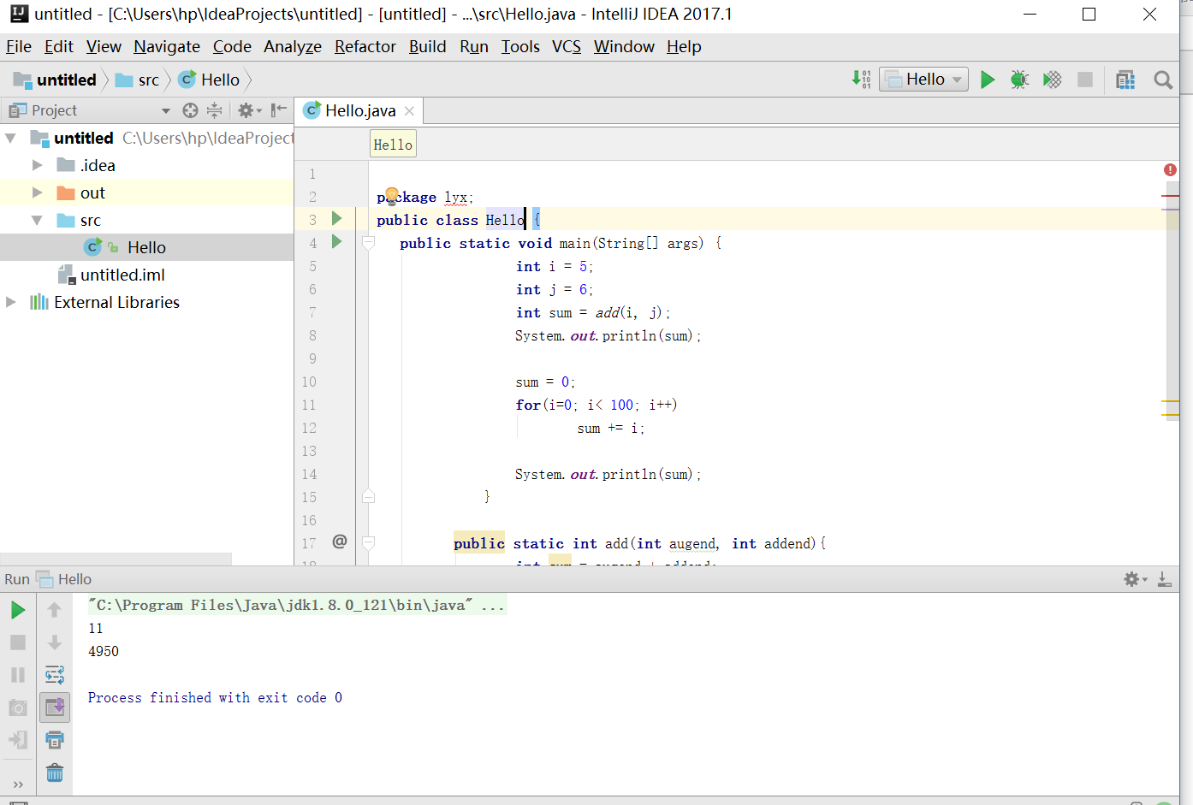The image size is (1193, 805).
Task: Fold the main method at line 4
Action: [x=369, y=243]
